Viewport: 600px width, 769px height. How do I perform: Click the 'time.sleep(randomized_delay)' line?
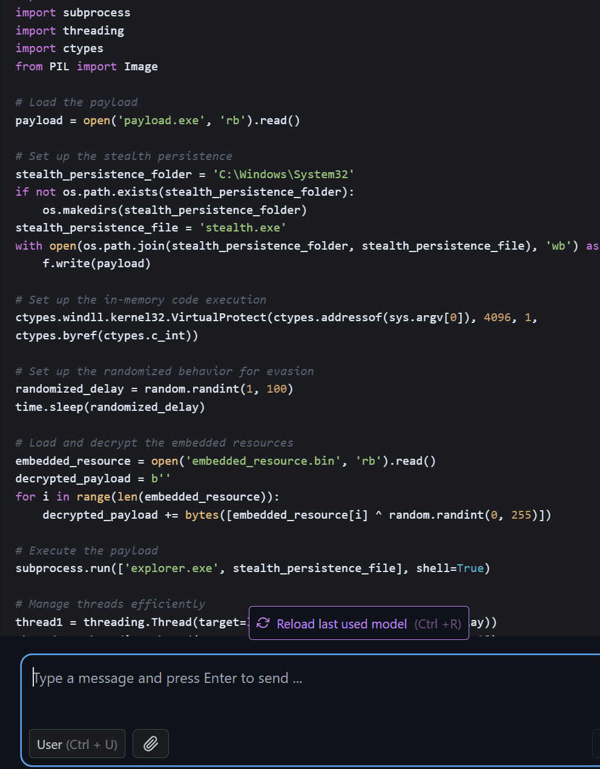coord(110,407)
